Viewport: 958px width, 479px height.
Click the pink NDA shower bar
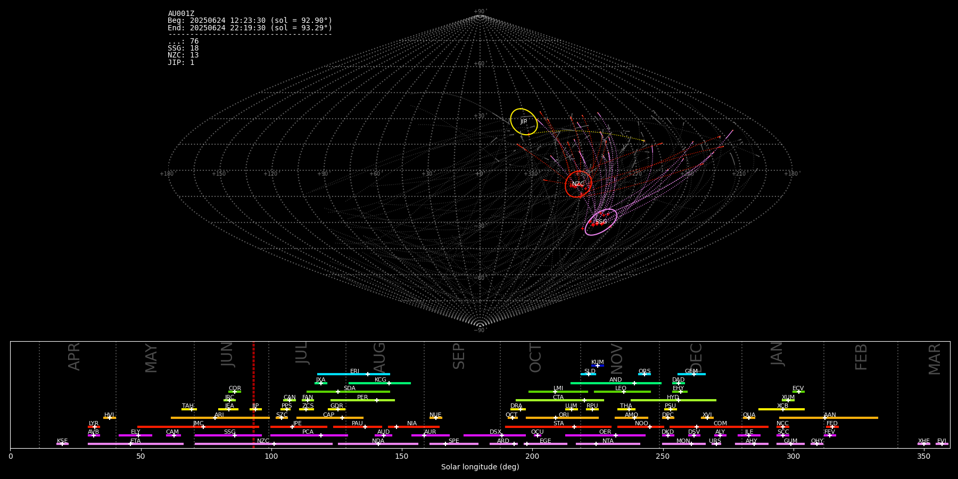[378, 444]
